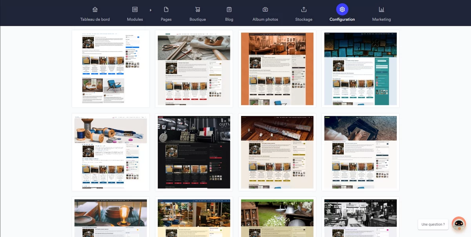Click the Configuration gear icon
This screenshot has height=237, width=471.
[x=342, y=9]
